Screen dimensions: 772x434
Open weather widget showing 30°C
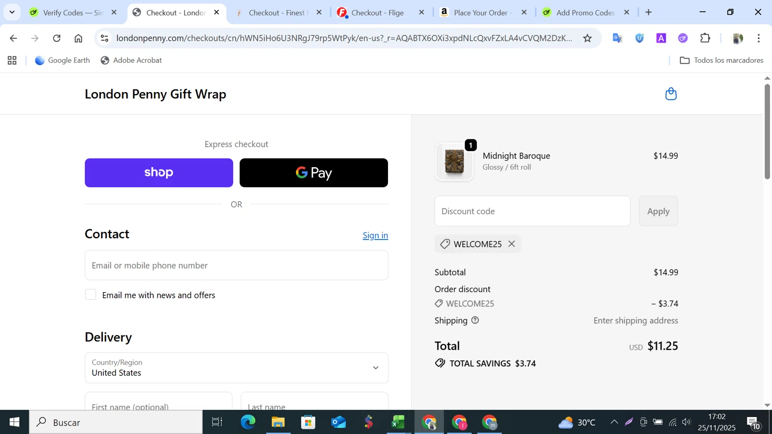(576, 422)
